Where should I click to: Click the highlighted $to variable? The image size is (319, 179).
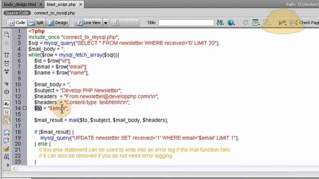click(x=38, y=108)
